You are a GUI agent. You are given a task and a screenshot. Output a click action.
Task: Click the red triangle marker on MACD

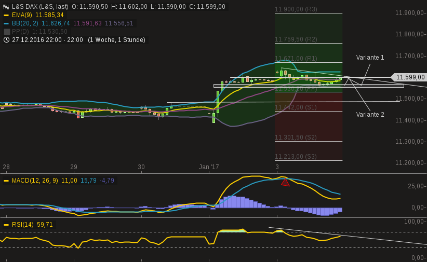(285, 182)
